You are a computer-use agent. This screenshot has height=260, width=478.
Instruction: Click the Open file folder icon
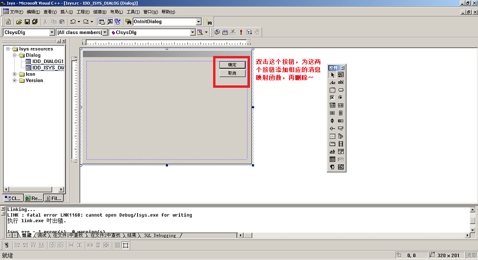tap(19, 21)
